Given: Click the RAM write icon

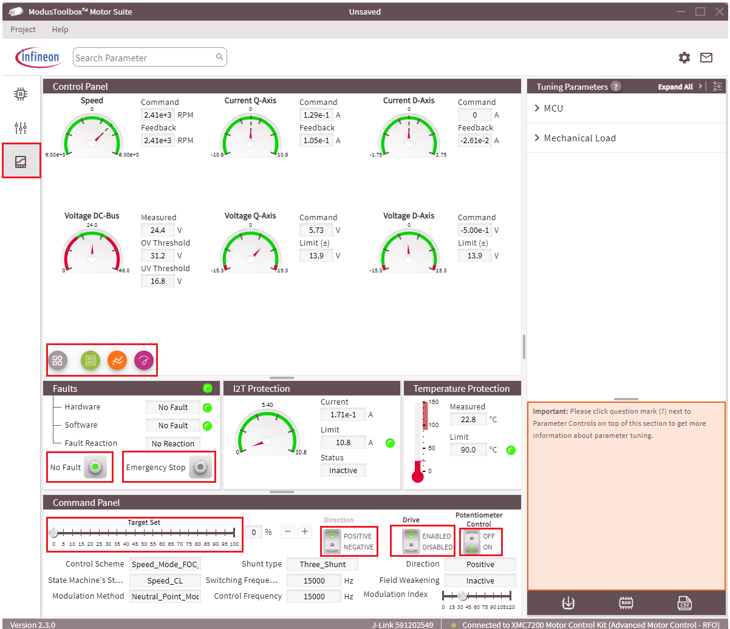Looking at the screenshot, I should pos(626,603).
